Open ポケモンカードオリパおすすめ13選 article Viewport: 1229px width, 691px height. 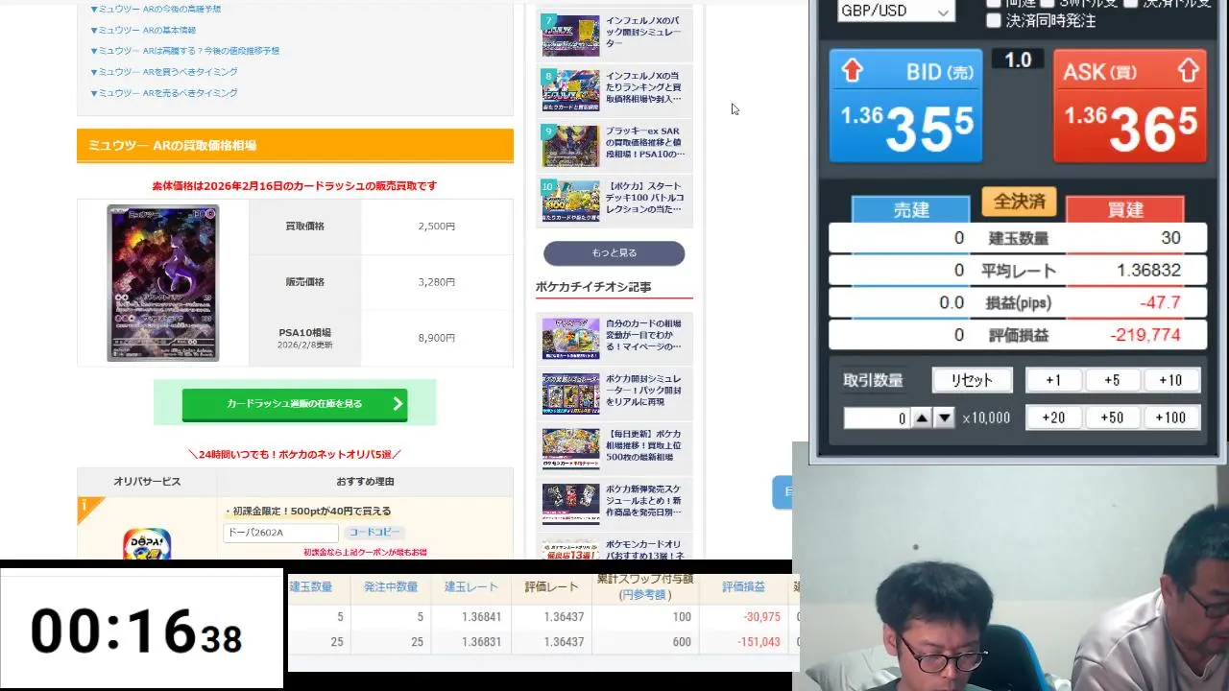(x=614, y=549)
